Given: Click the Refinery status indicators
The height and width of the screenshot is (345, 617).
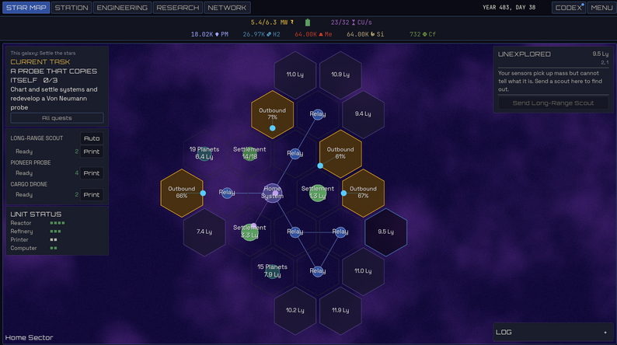Looking at the screenshot, I should pyautogui.click(x=55, y=232).
